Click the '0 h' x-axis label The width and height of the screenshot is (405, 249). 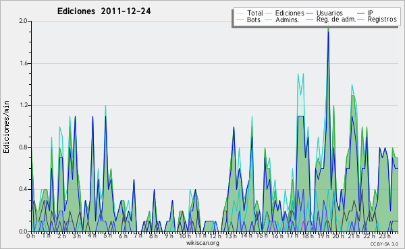pyautogui.click(x=31, y=236)
